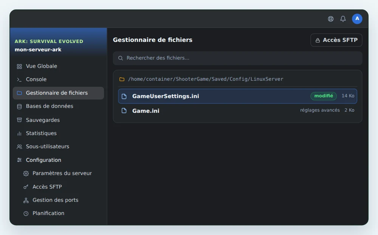Screen dimensions: 378x235
Task: Open the notifications bell
Action: click(x=343, y=19)
